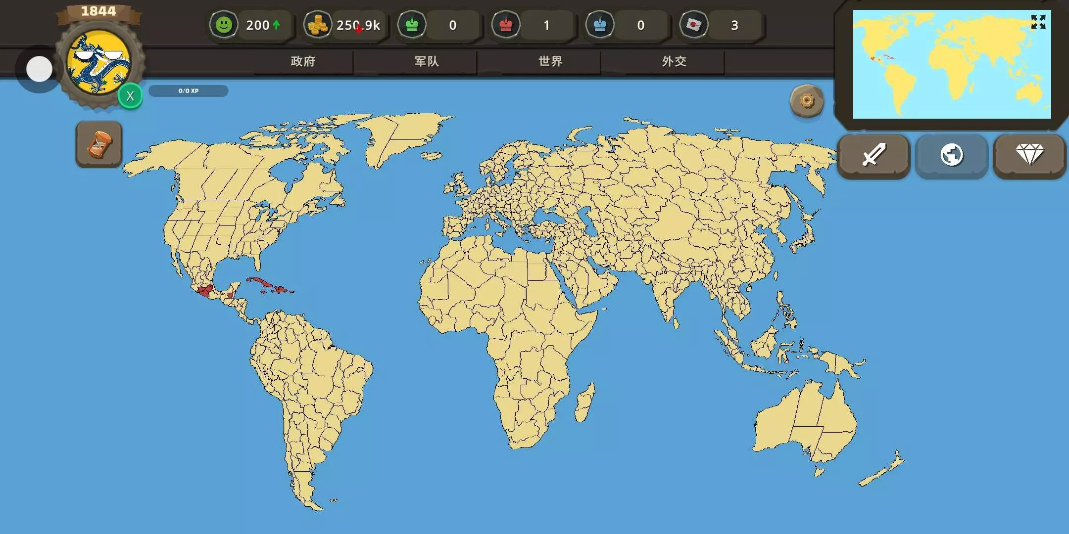Open the 军队 army tab

tap(427, 61)
